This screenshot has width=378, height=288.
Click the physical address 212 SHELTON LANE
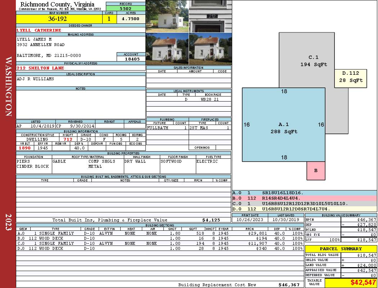click(x=40, y=68)
